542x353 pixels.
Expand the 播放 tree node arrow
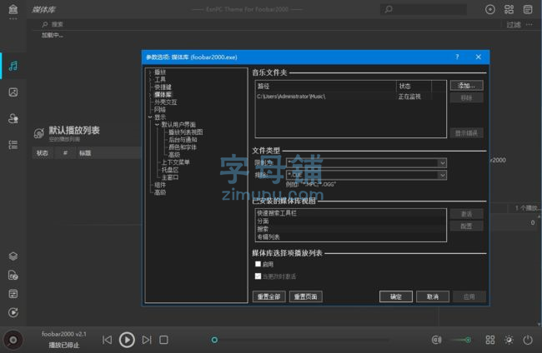click(150, 72)
